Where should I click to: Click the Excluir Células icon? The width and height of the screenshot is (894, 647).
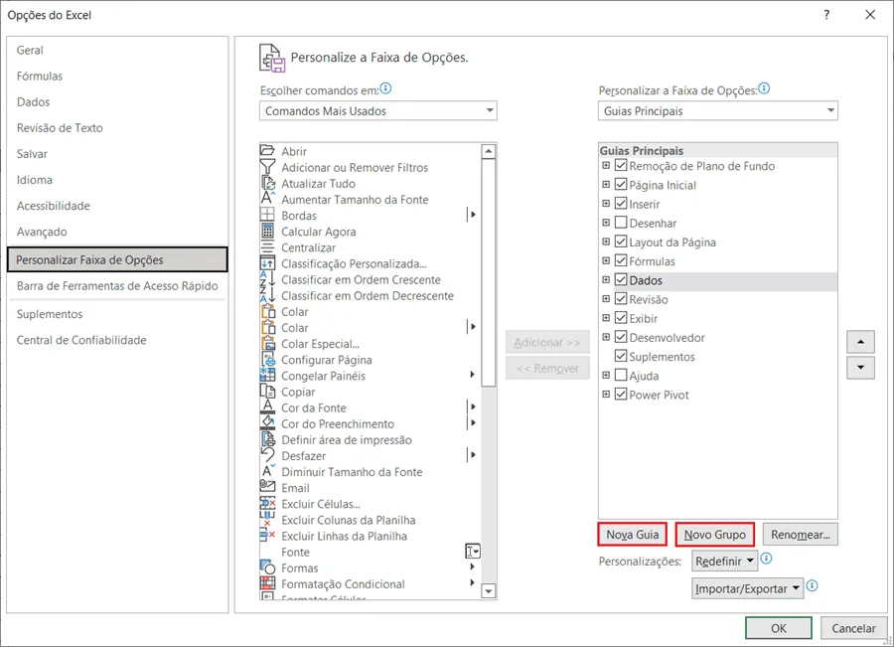coord(267,503)
